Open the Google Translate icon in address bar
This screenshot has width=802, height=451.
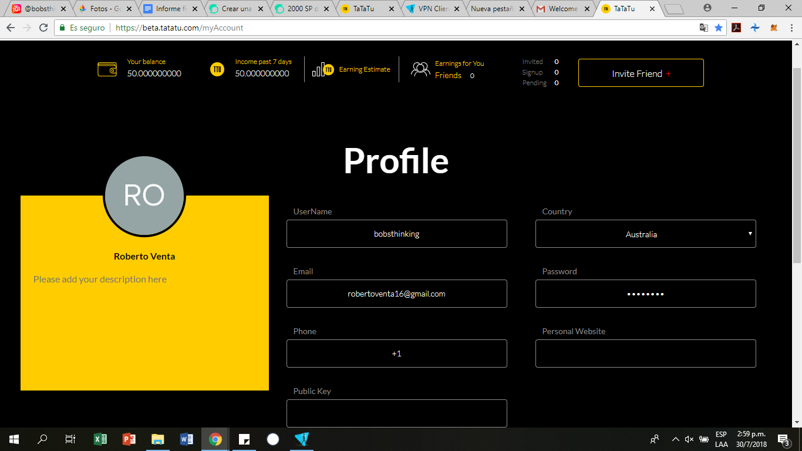(x=703, y=28)
